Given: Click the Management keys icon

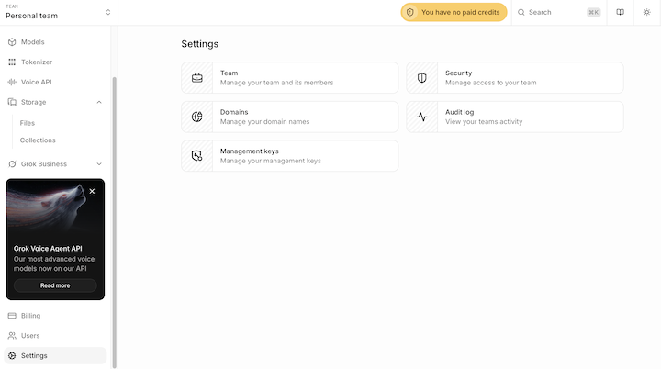Looking at the screenshot, I should 196,156.
